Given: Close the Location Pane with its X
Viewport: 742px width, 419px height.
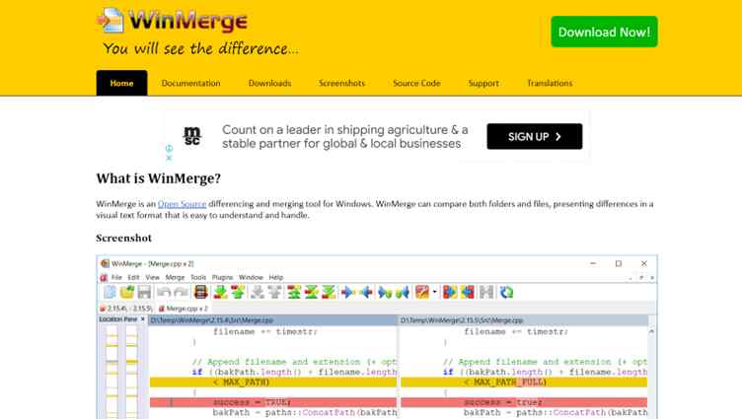Looking at the screenshot, I should [142, 319].
